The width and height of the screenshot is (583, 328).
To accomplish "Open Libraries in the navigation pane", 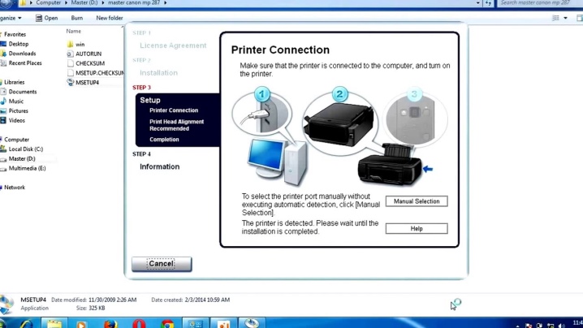I will (x=14, y=82).
